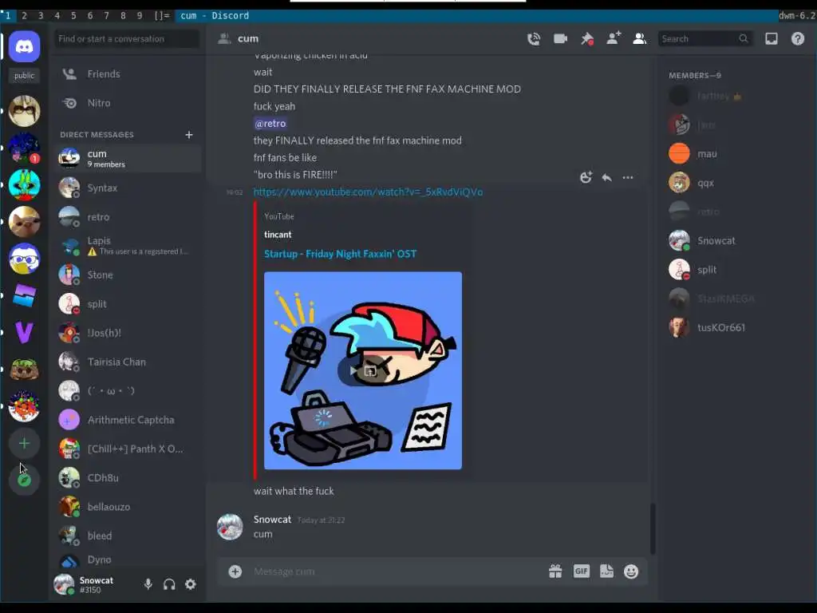Click Startup - Friday Night Faxxin' OST title
Viewport: 817px width, 613px height.
coord(340,254)
